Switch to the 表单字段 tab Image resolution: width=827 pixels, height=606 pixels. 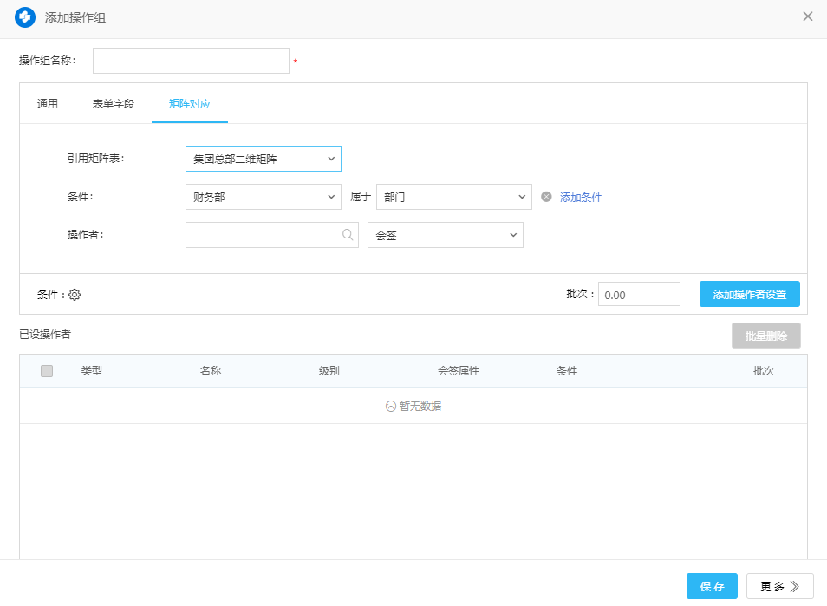[x=114, y=104]
